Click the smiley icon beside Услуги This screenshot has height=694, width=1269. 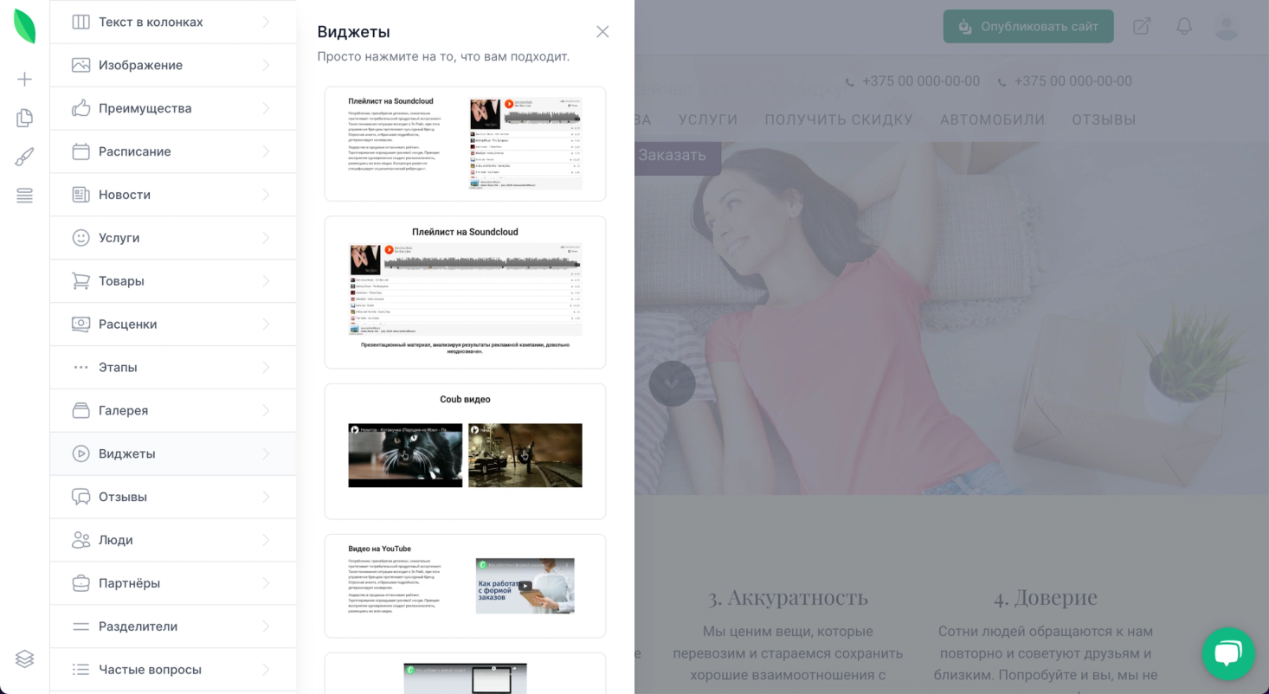(x=81, y=238)
